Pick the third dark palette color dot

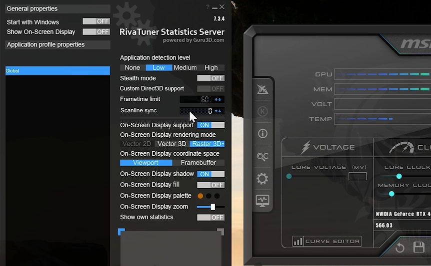pos(217,196)
